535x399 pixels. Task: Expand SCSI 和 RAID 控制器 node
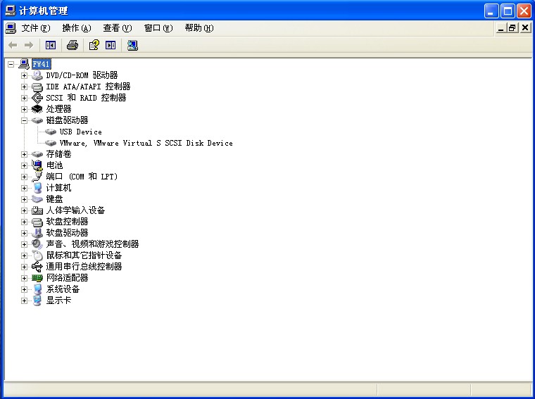(x=24, y=98)
